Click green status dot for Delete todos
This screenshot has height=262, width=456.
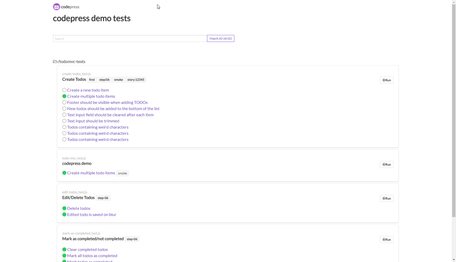tap(64, 208)
